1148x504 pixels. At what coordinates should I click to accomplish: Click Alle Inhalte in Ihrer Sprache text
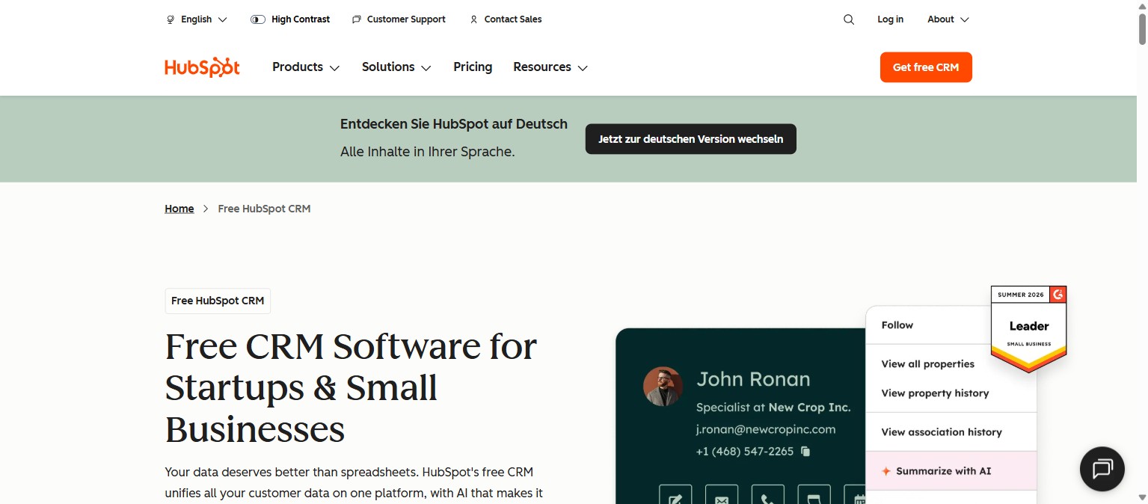point(428,152)
